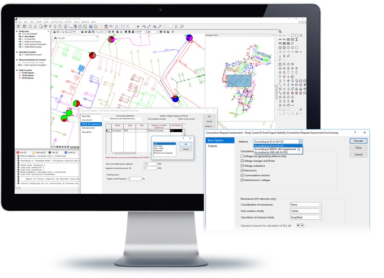Select Base Model study case in tree
The height and width of the screenshot is (278, 384).
(28, 37)
